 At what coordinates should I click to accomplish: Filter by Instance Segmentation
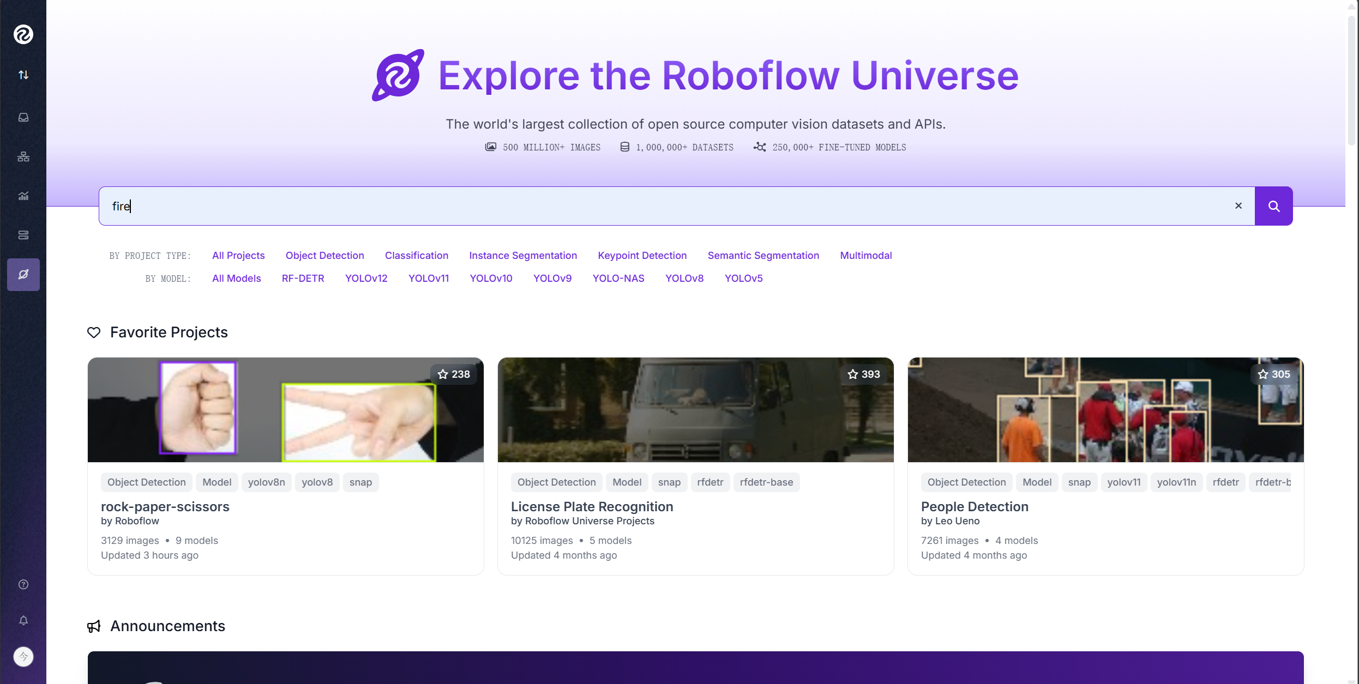click(523, 256)
